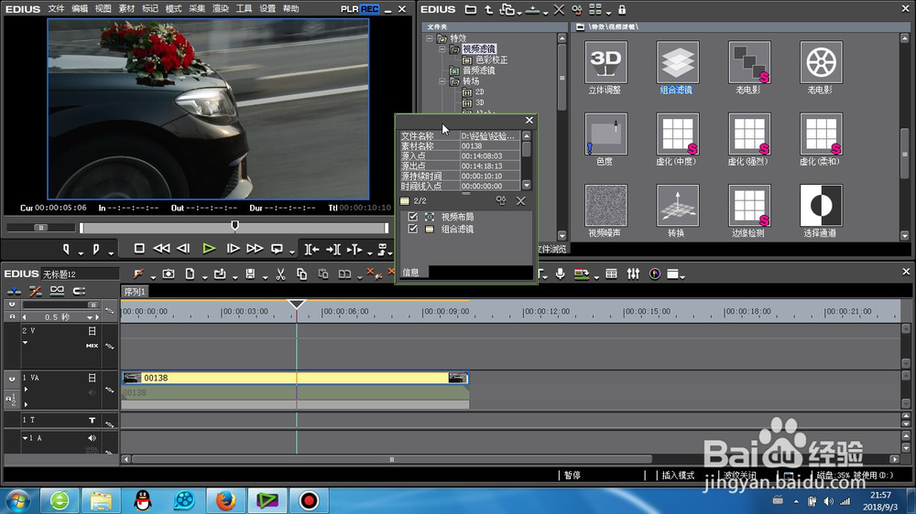Click the open project folder-arrow icon
This screenshot has width=916, height=514.
[220, 273]
